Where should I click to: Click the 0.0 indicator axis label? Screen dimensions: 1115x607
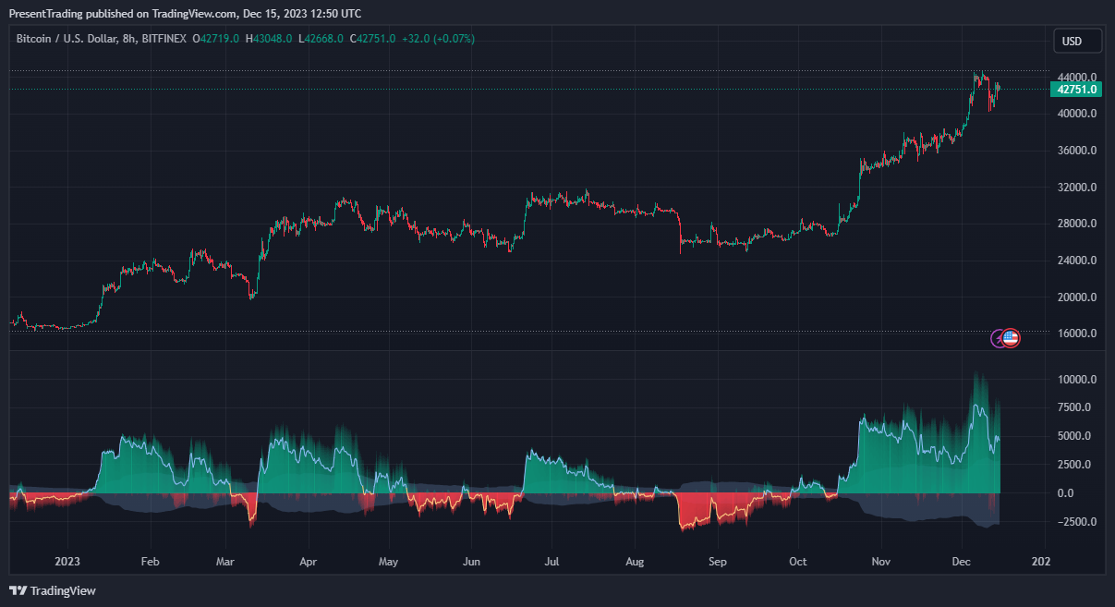(1065, 492)
